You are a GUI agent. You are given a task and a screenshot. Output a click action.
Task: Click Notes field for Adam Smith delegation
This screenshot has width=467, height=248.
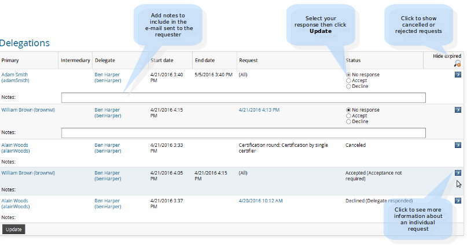(x=243, y=98)
